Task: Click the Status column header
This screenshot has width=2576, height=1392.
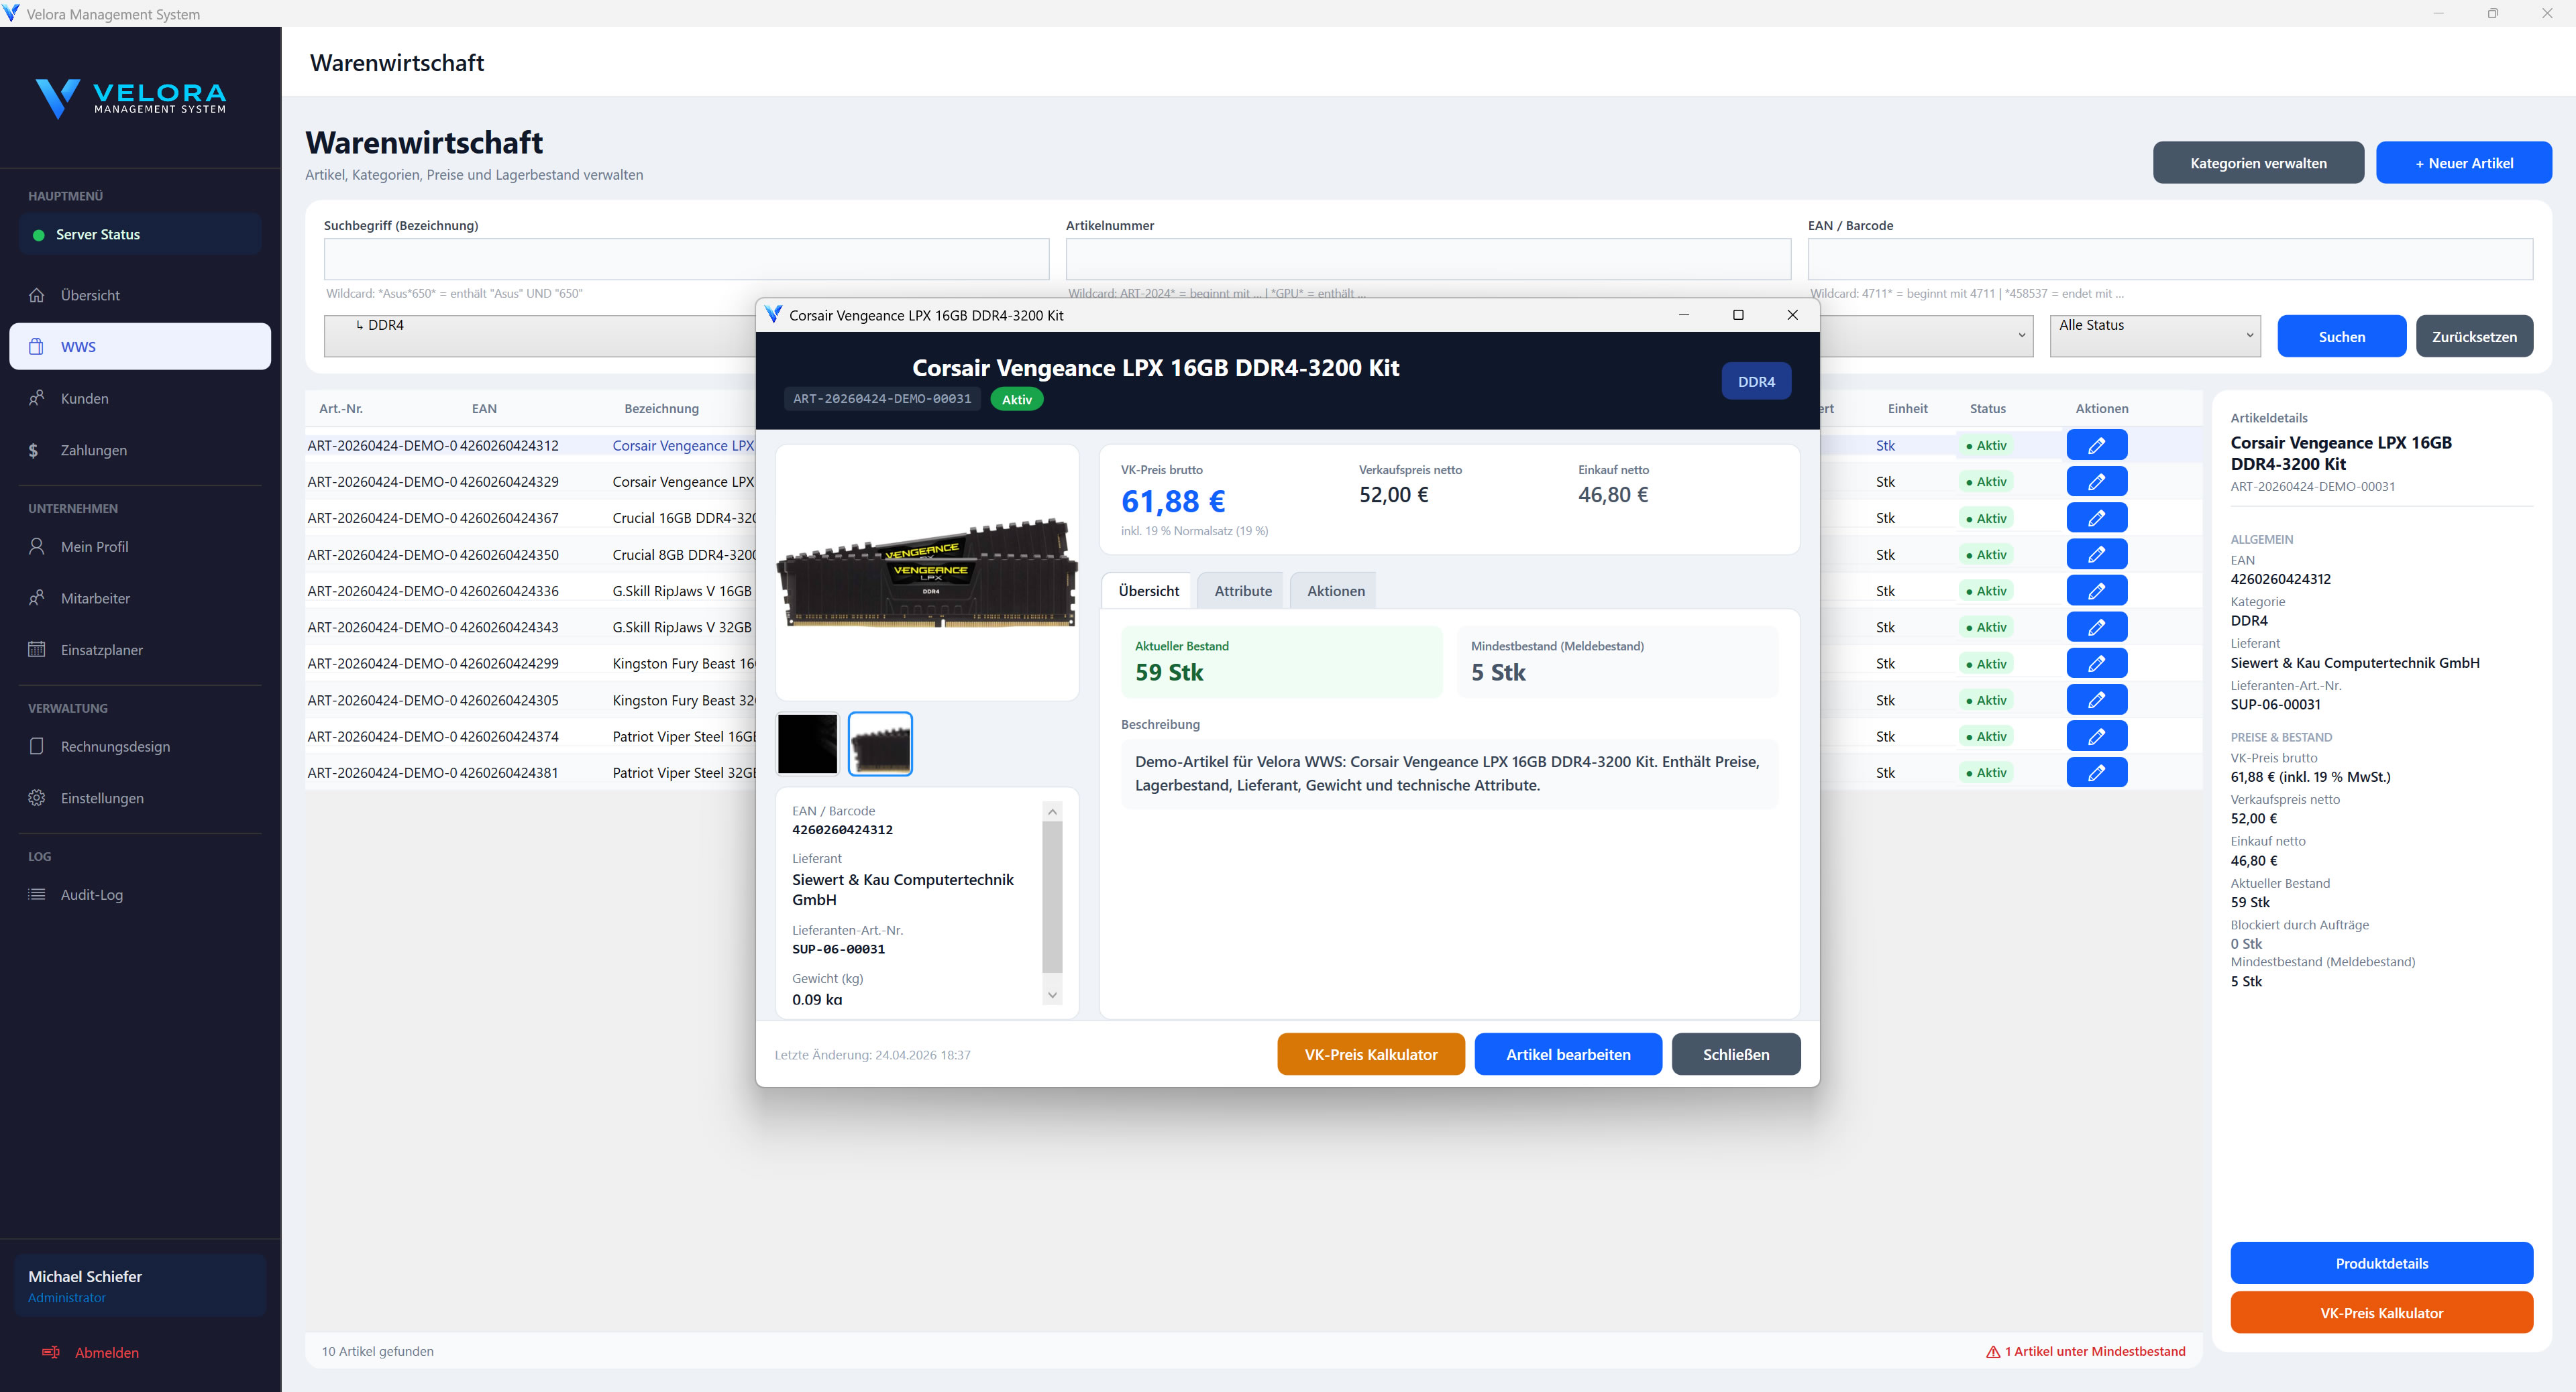Action: [1988, 409]
